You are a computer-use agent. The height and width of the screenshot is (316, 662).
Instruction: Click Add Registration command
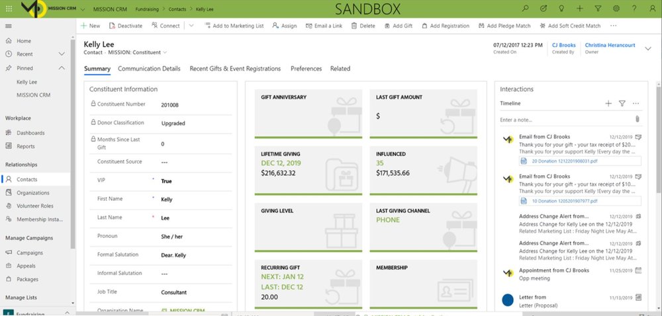[x=446, y=26]
